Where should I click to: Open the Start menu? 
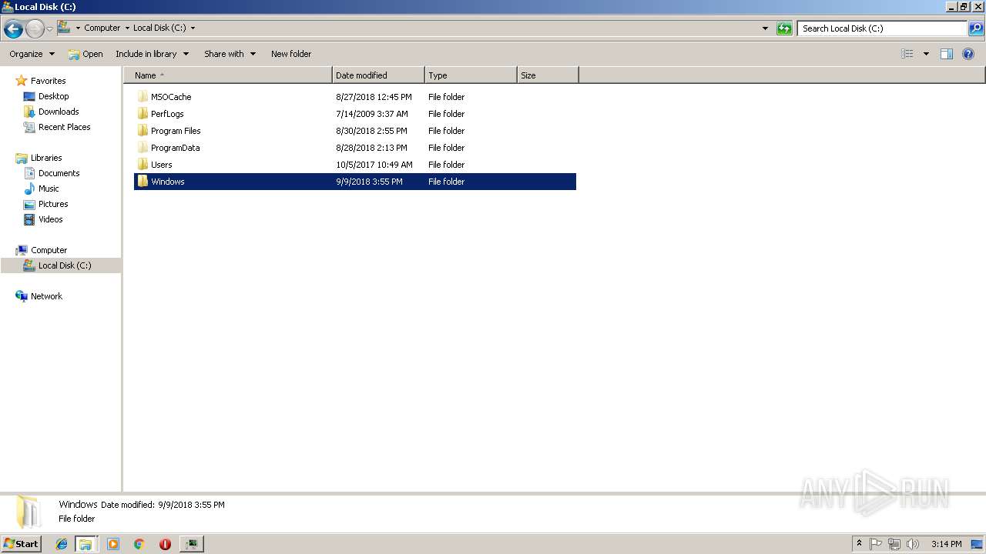[21, 544]
